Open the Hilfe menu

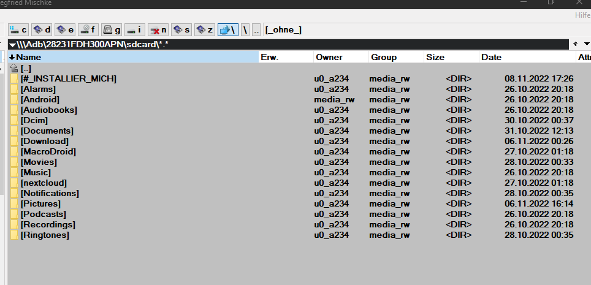tap(582, 15)
